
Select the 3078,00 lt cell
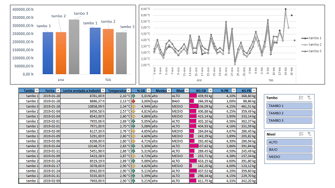click(83, 166)
